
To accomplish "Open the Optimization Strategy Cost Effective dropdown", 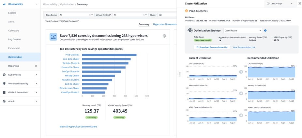I will 243,31.
